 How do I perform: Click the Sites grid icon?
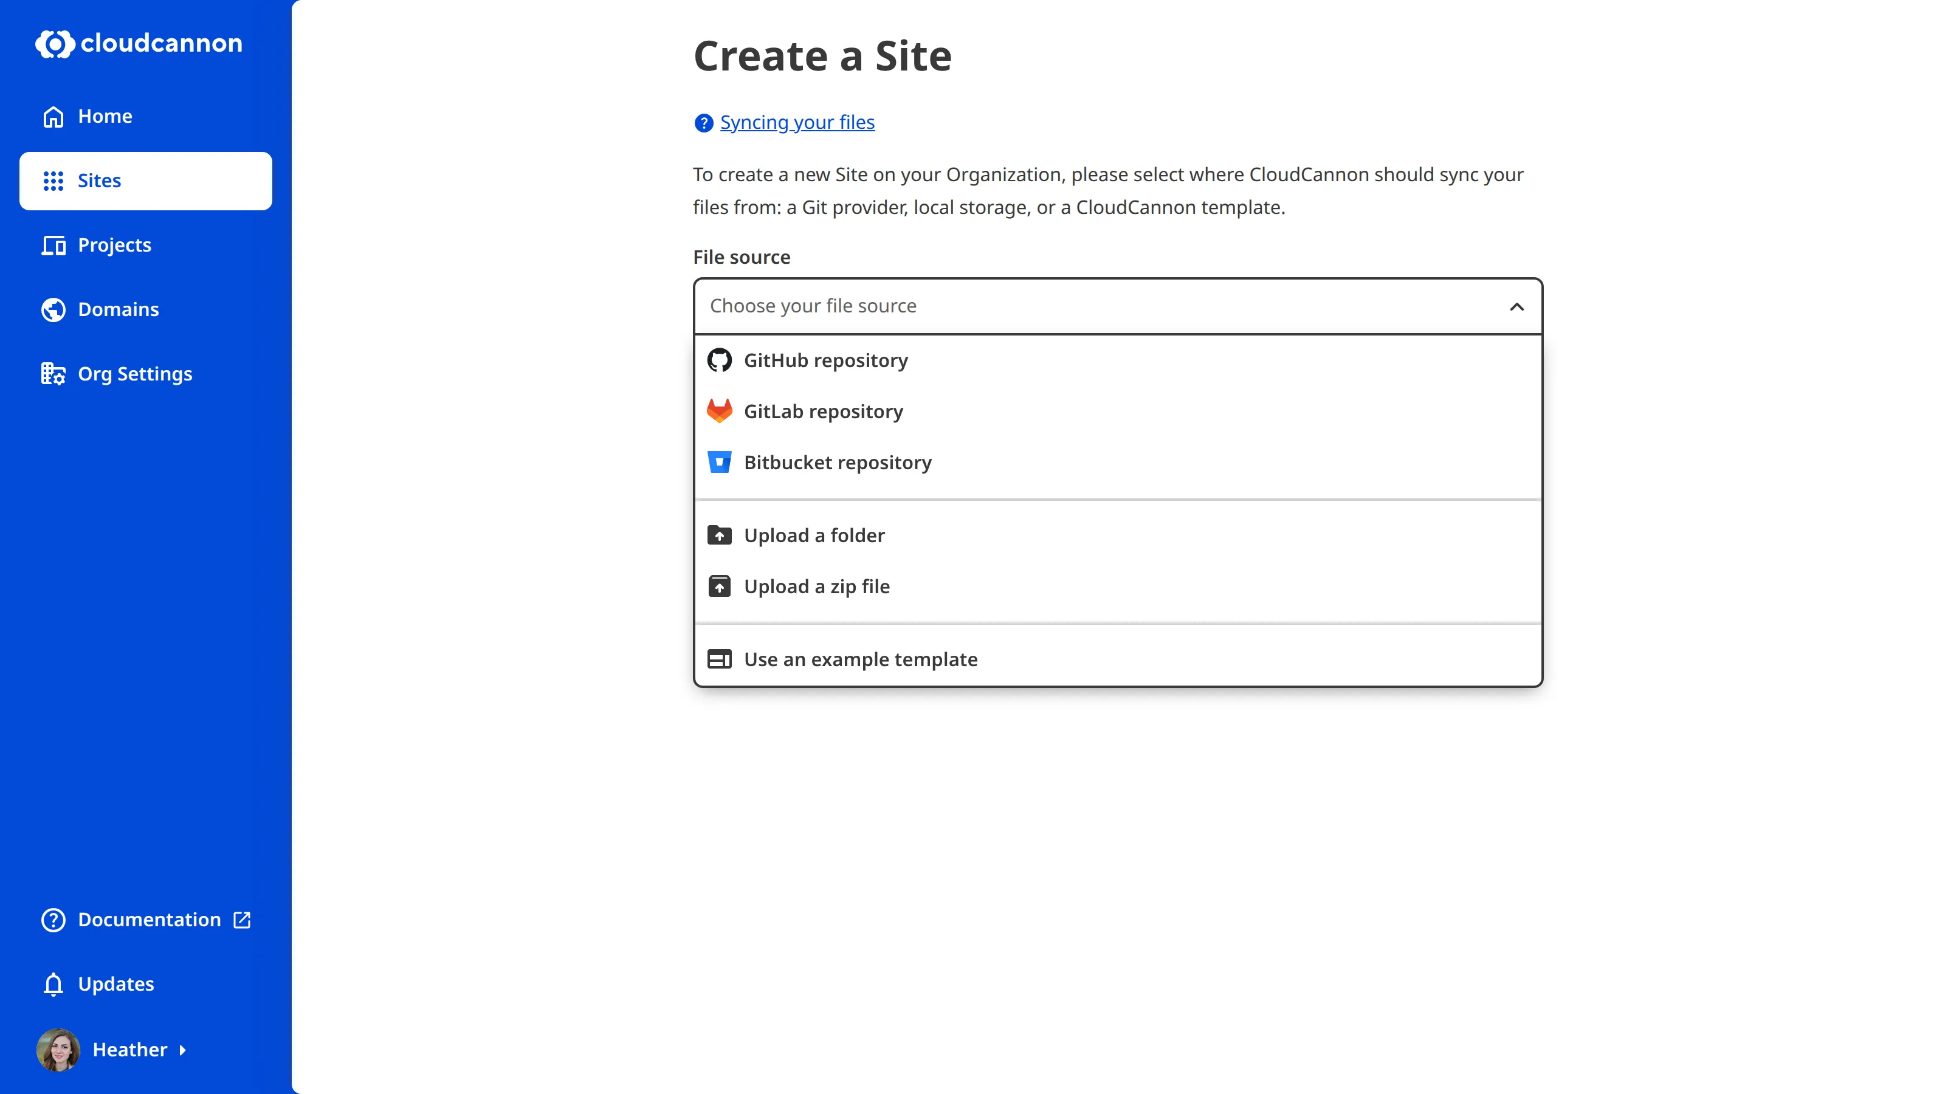click(x=53, y=181)
